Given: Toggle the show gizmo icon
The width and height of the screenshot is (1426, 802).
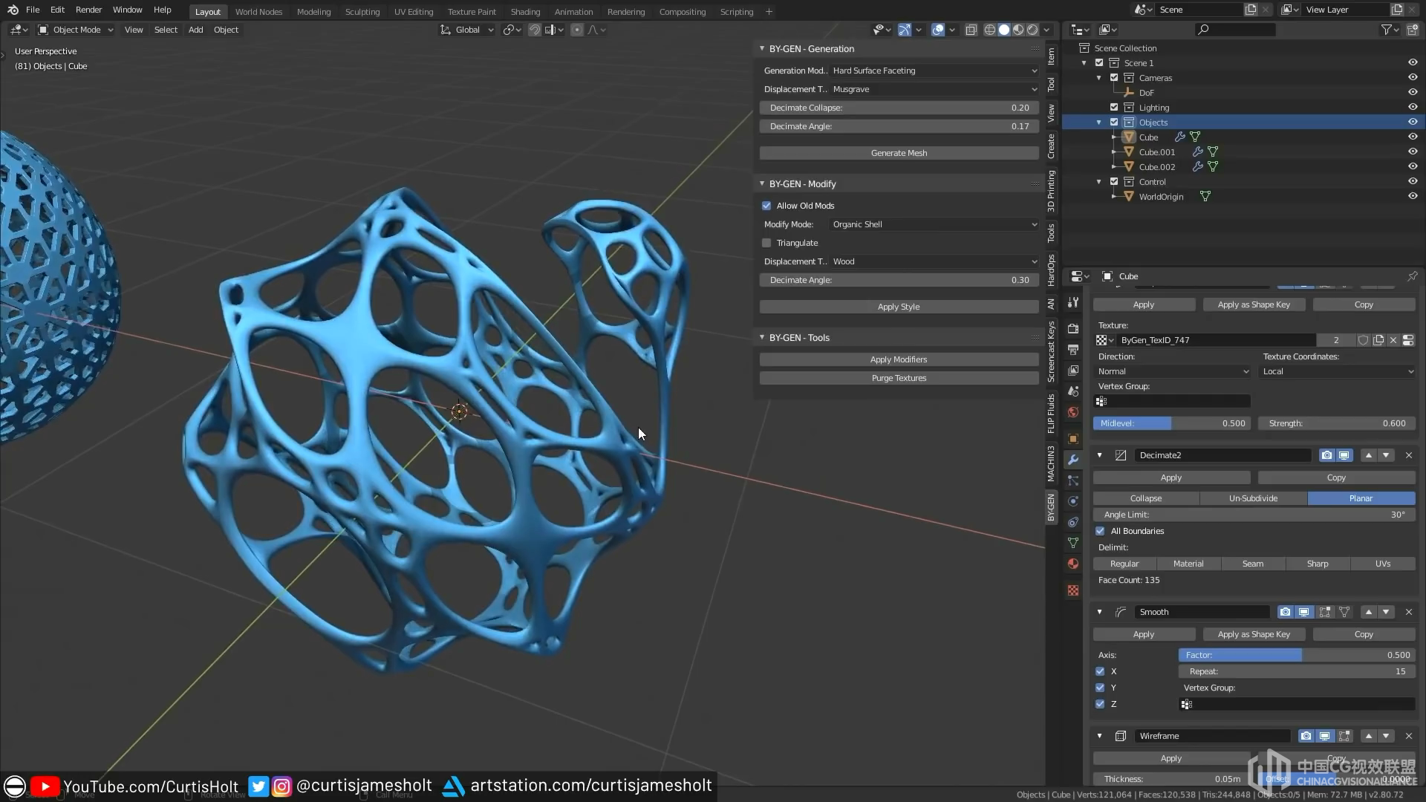Looking at the screenshot, I should tap(904, 30).
